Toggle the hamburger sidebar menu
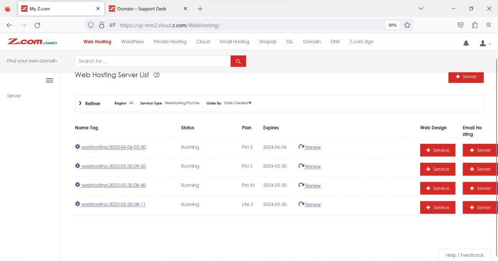Viewport: 498px width, 262px height. click(50, 80)
